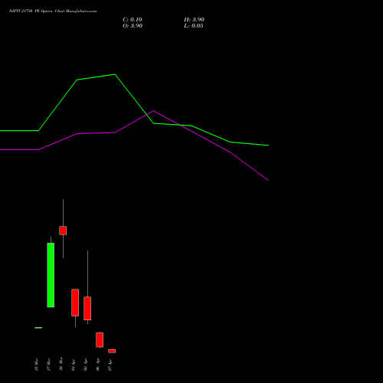383x383 pixels.
Task: Click the '02 Apr' date axis label
Action: (x=86, y=365)
